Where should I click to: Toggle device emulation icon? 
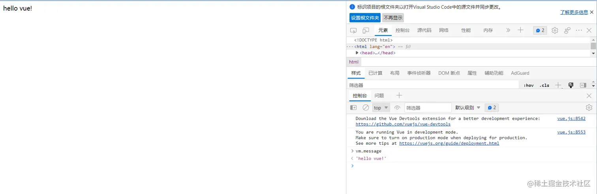[366, 30]
